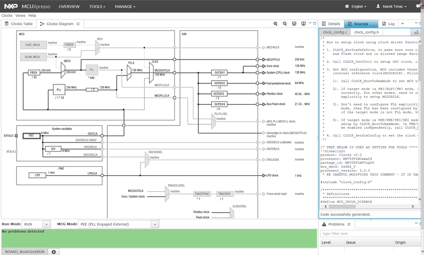Screen dimensions: 424x255
Task: Open the English language dropdown
Action: pos(357,7)
